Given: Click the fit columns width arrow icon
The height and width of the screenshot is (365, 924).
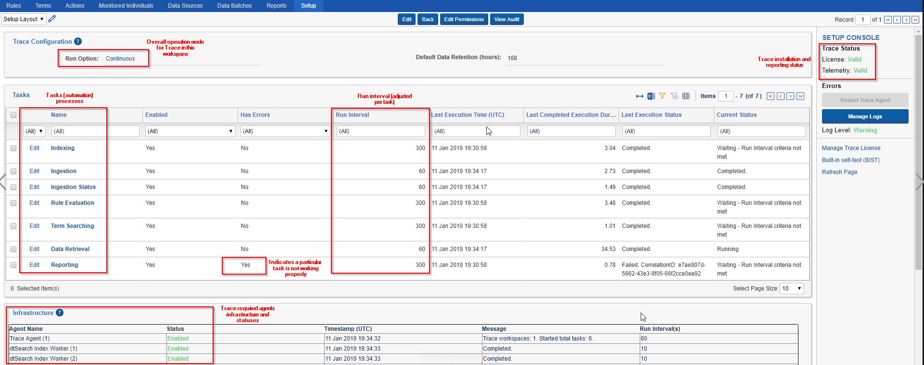Looking at the screenshot, I should (x=639, y=96).
